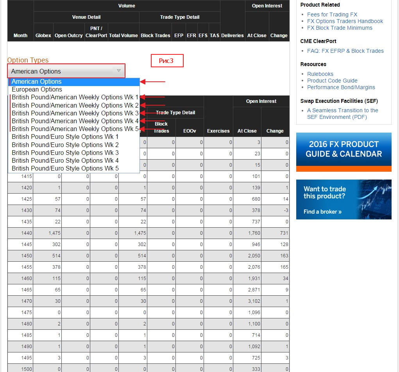Click the Block Trades header in top table
The height and width of the screenshot is (372, 399).
click(156, 36)
